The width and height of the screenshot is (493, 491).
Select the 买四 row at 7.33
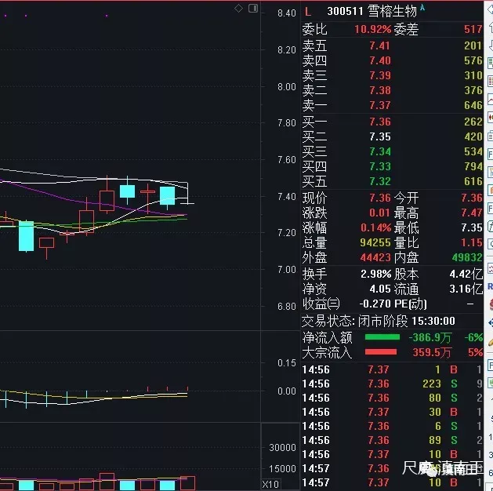tap(392, 166)
